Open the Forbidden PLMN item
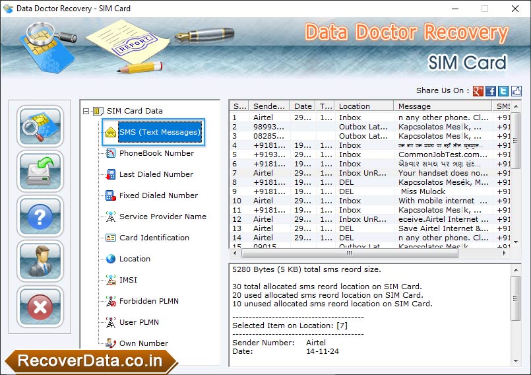 [148, 301]
